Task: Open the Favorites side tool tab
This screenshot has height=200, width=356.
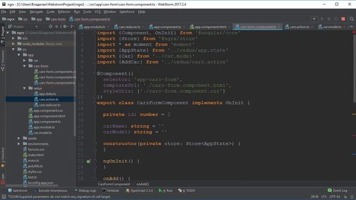Action: (3, 158)
